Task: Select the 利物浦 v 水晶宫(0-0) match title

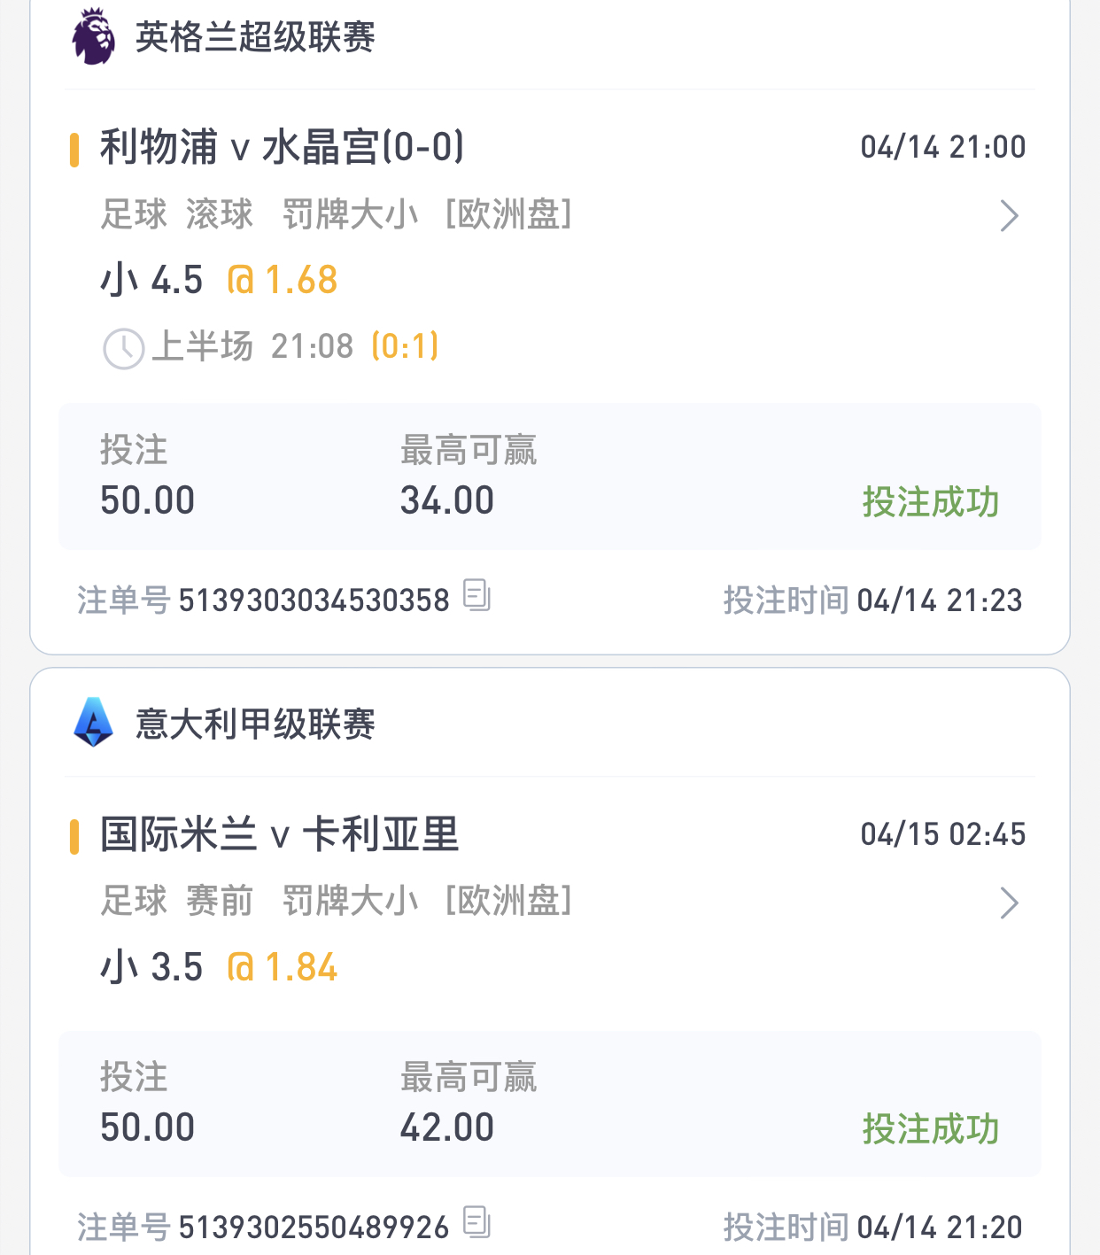Action: tap(283, 147)
